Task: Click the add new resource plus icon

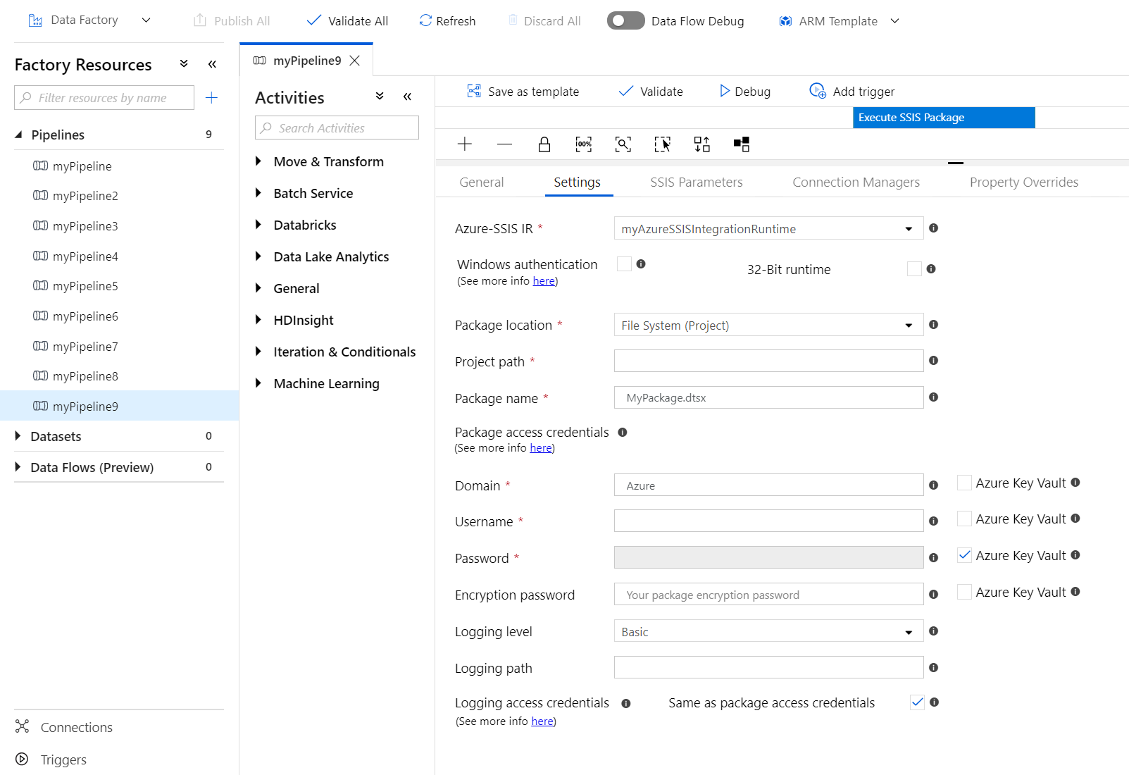Action: click(211, 98)
